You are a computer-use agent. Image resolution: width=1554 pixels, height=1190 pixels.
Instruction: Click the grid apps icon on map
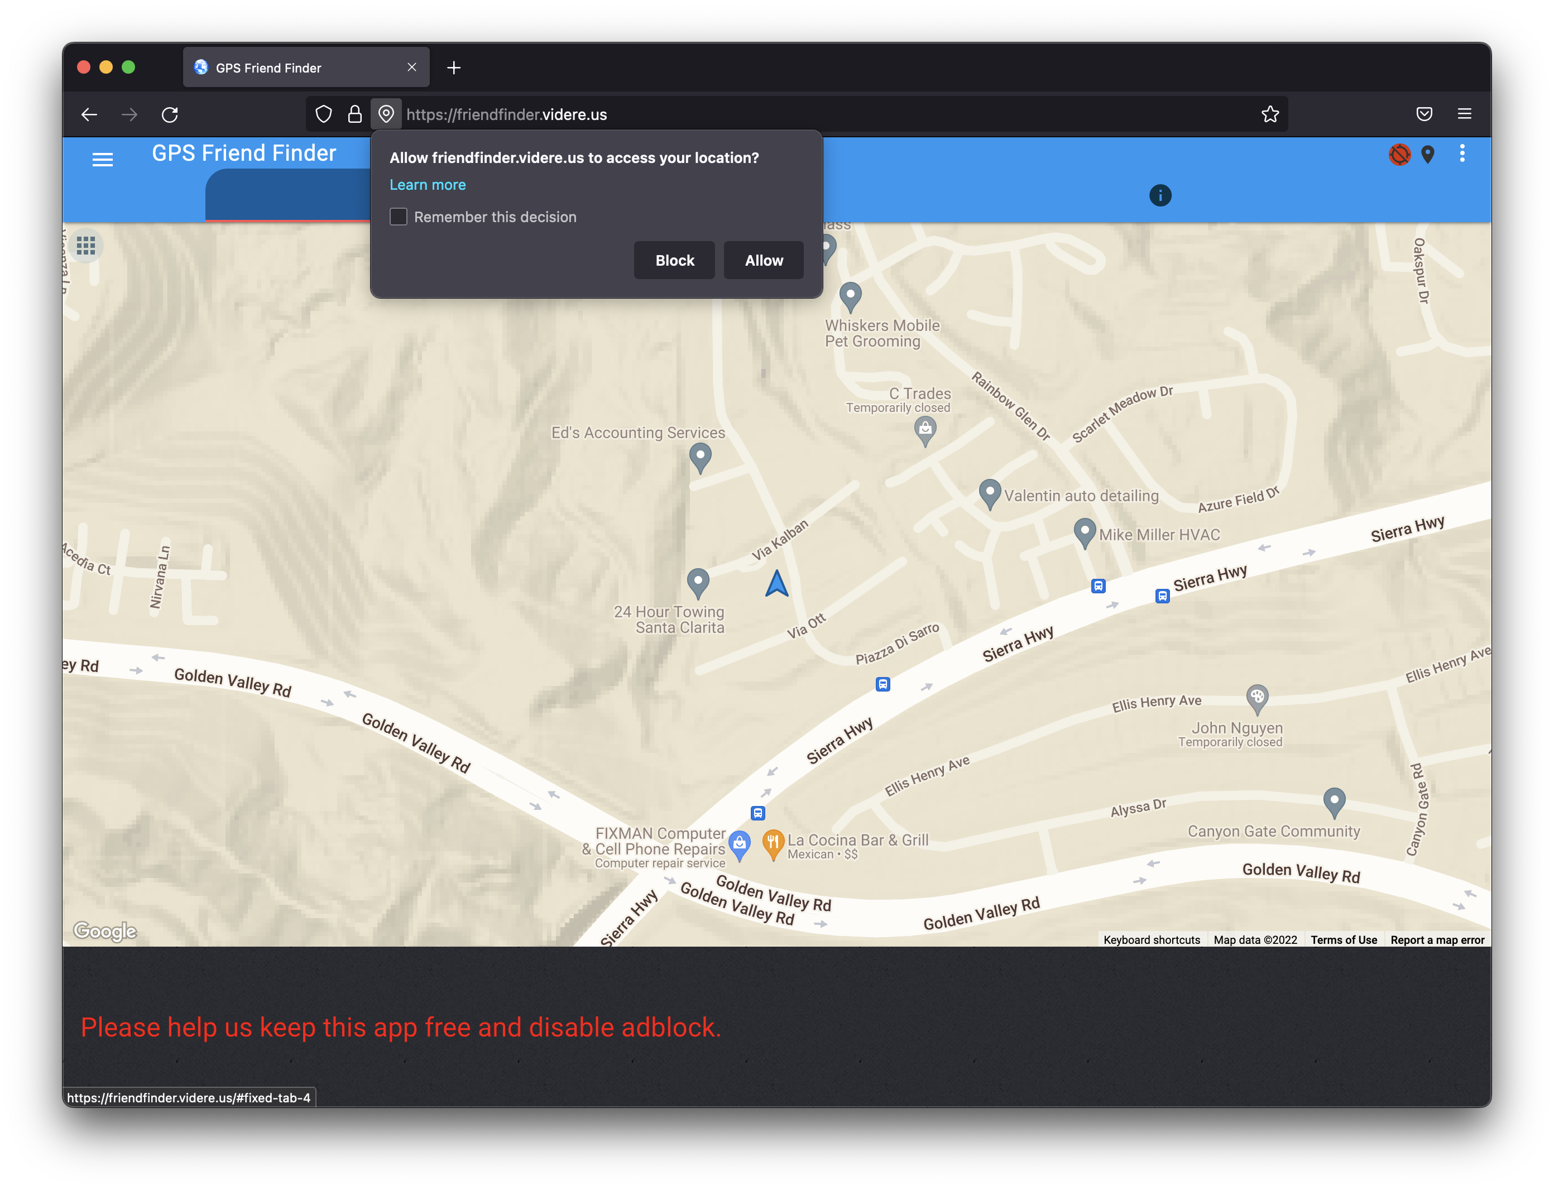click(x=86, y=246)
